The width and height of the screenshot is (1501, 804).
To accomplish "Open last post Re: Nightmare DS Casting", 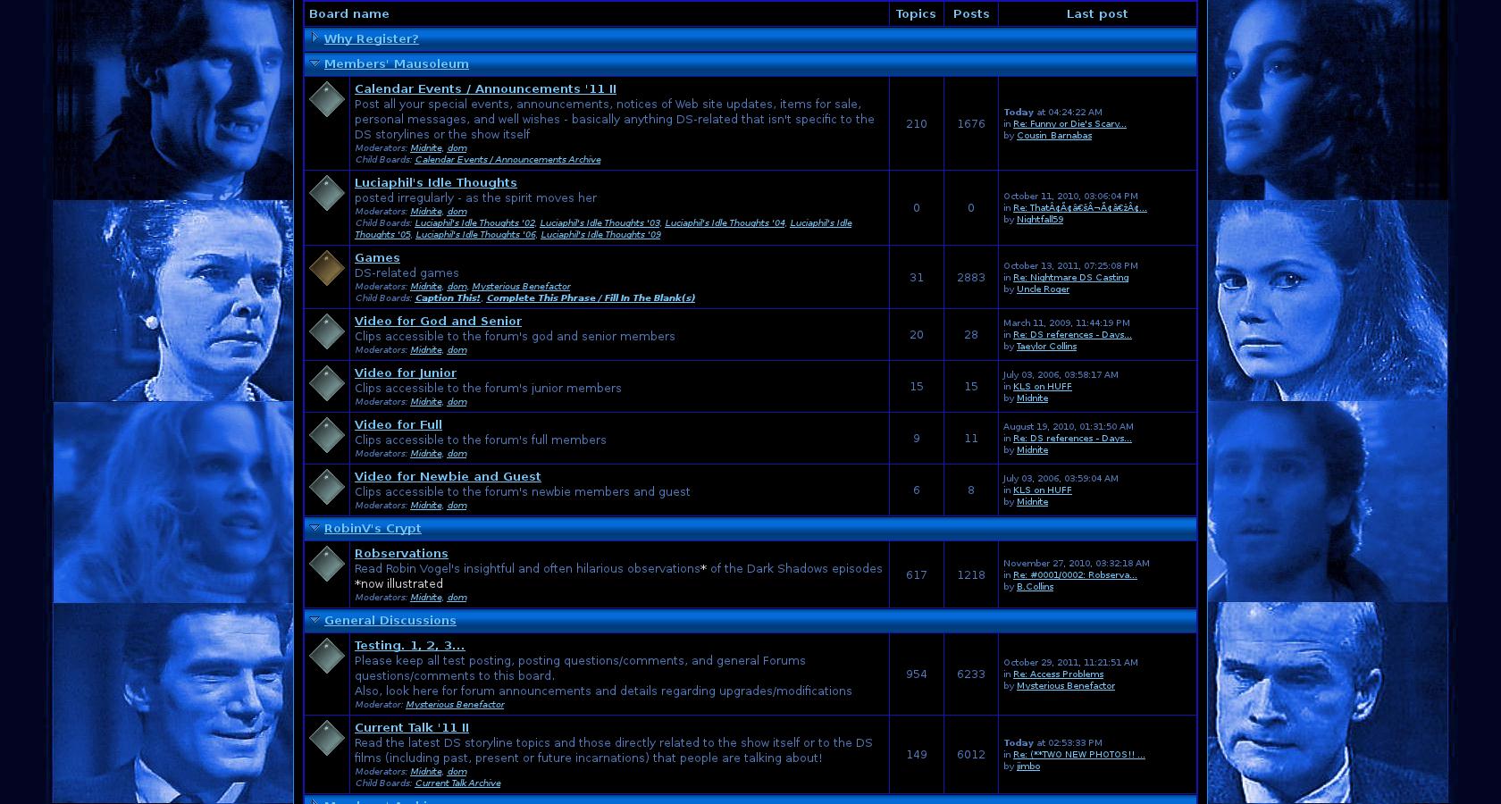I will [1070, 278].
